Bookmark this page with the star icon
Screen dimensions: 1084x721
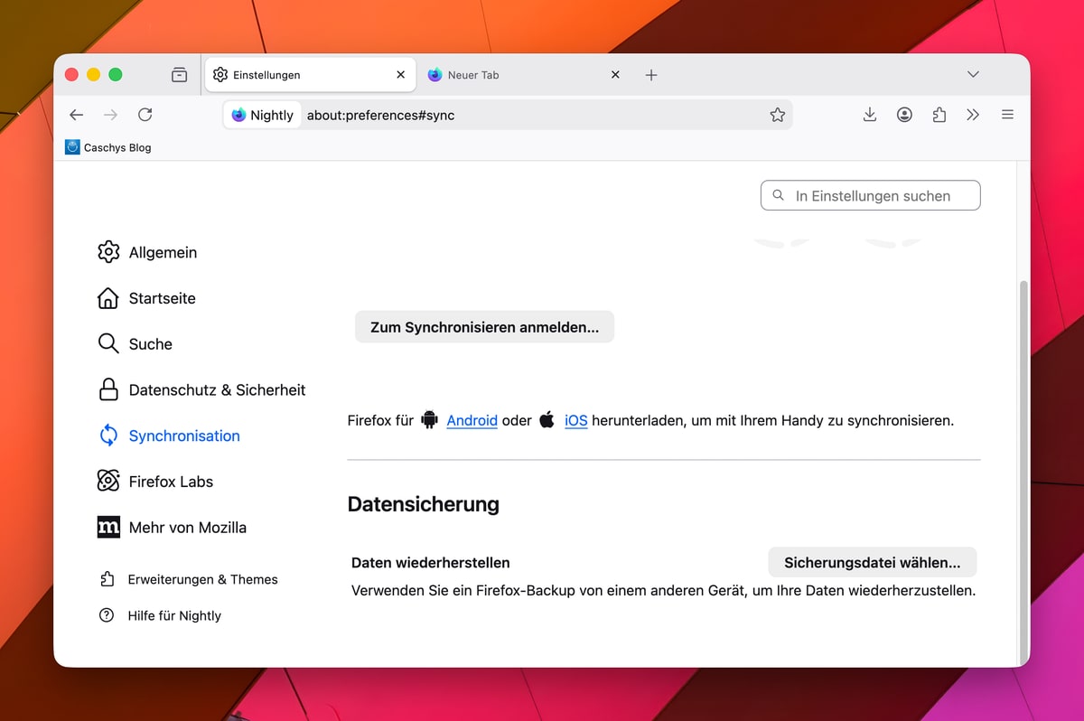tap(777, 115)
